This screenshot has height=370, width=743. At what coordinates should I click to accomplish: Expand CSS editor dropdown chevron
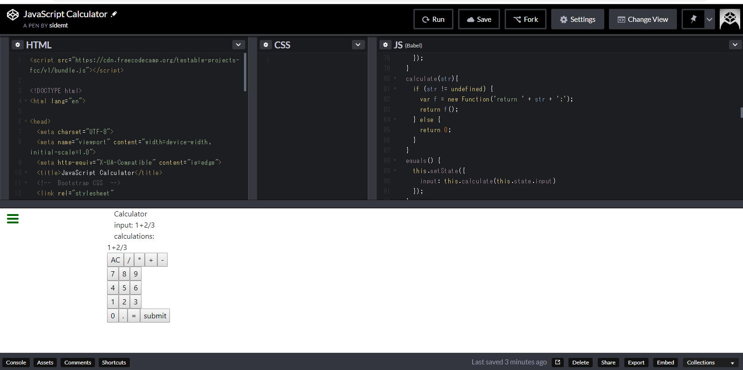pyautogui.click(x=358, y=45)
